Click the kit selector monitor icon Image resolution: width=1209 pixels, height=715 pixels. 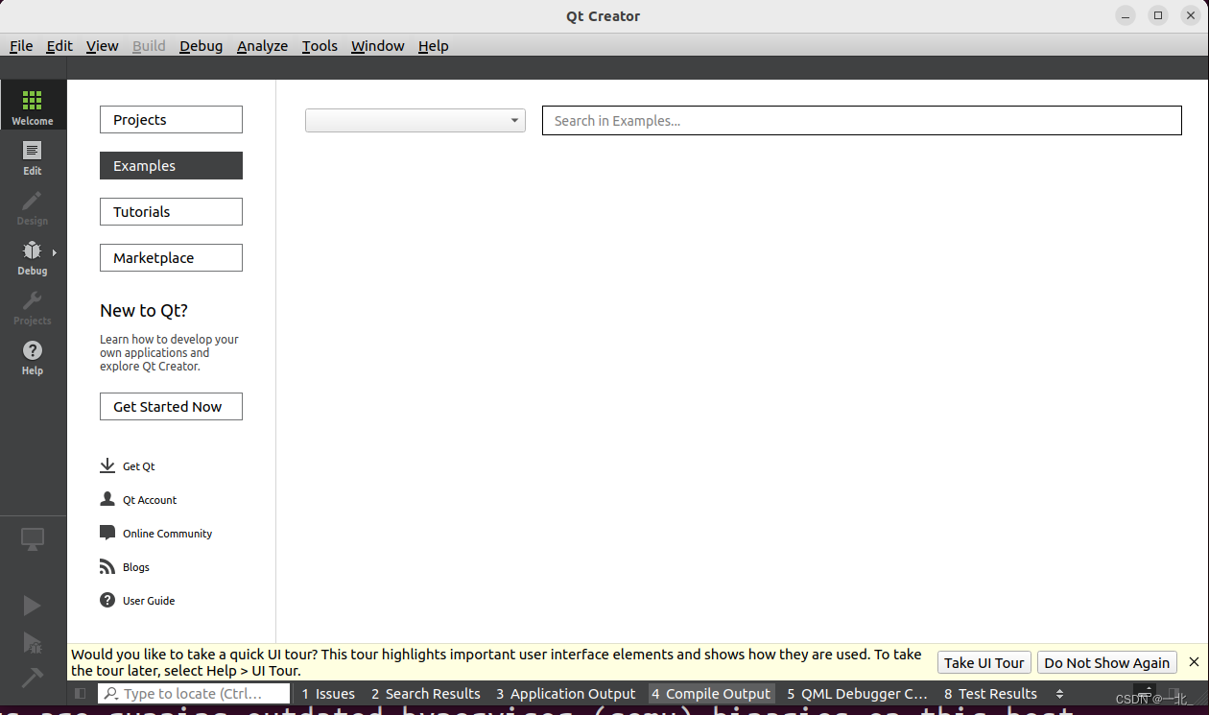(33, 540)
